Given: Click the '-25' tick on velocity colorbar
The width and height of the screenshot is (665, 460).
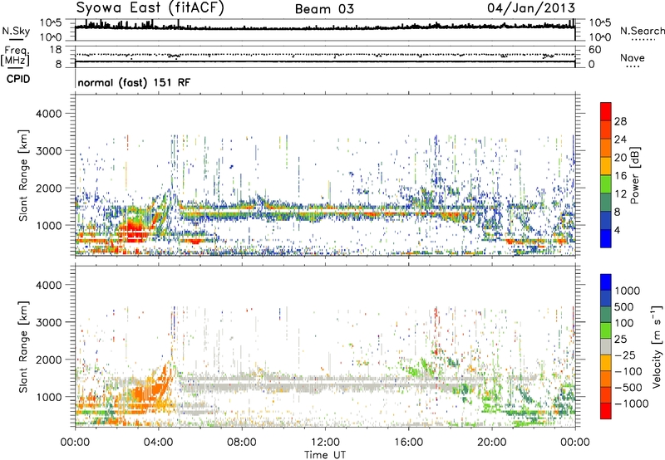Looking at the screenshot, I should tap(626, 355).
